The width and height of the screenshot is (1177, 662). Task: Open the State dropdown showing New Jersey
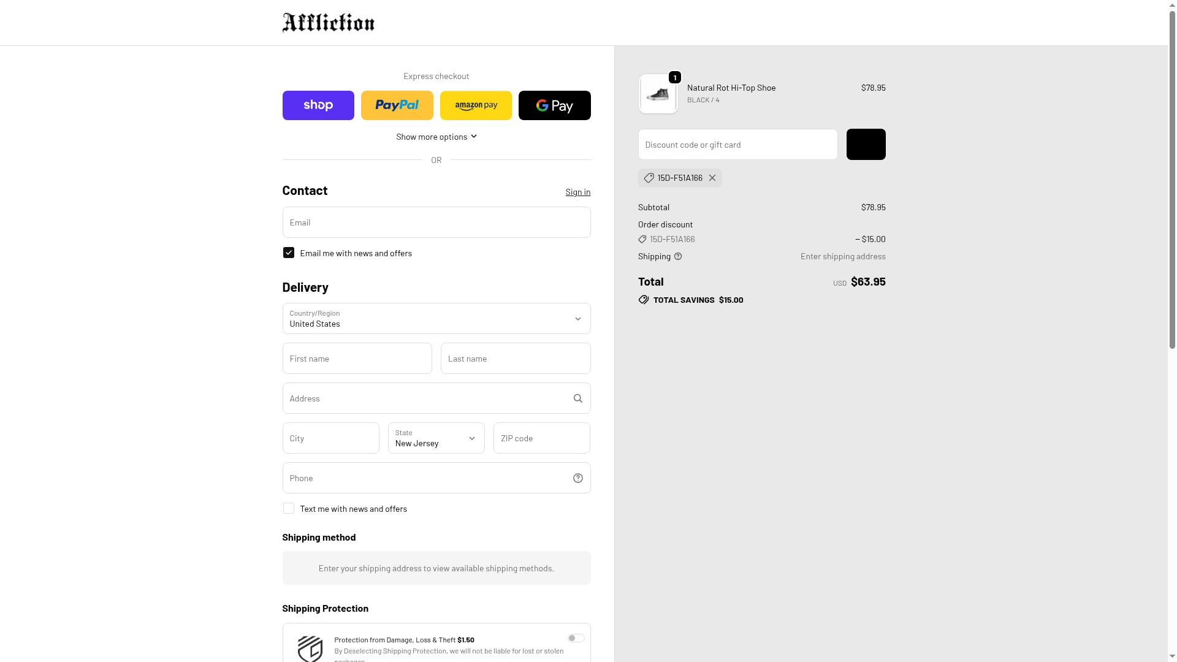click(436, 438)
